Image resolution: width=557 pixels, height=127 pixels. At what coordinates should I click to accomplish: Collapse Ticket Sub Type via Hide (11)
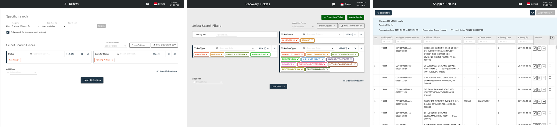coord(344,48)
